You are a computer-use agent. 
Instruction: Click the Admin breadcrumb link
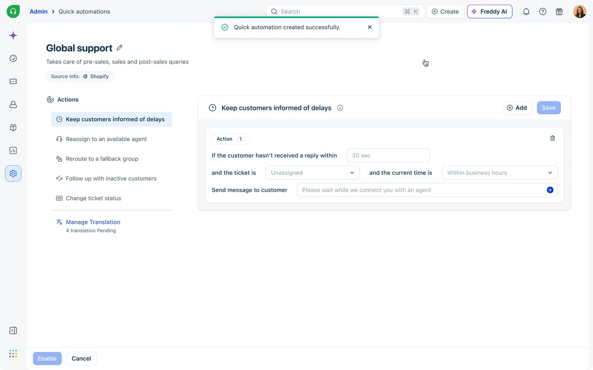coord(39,11)
